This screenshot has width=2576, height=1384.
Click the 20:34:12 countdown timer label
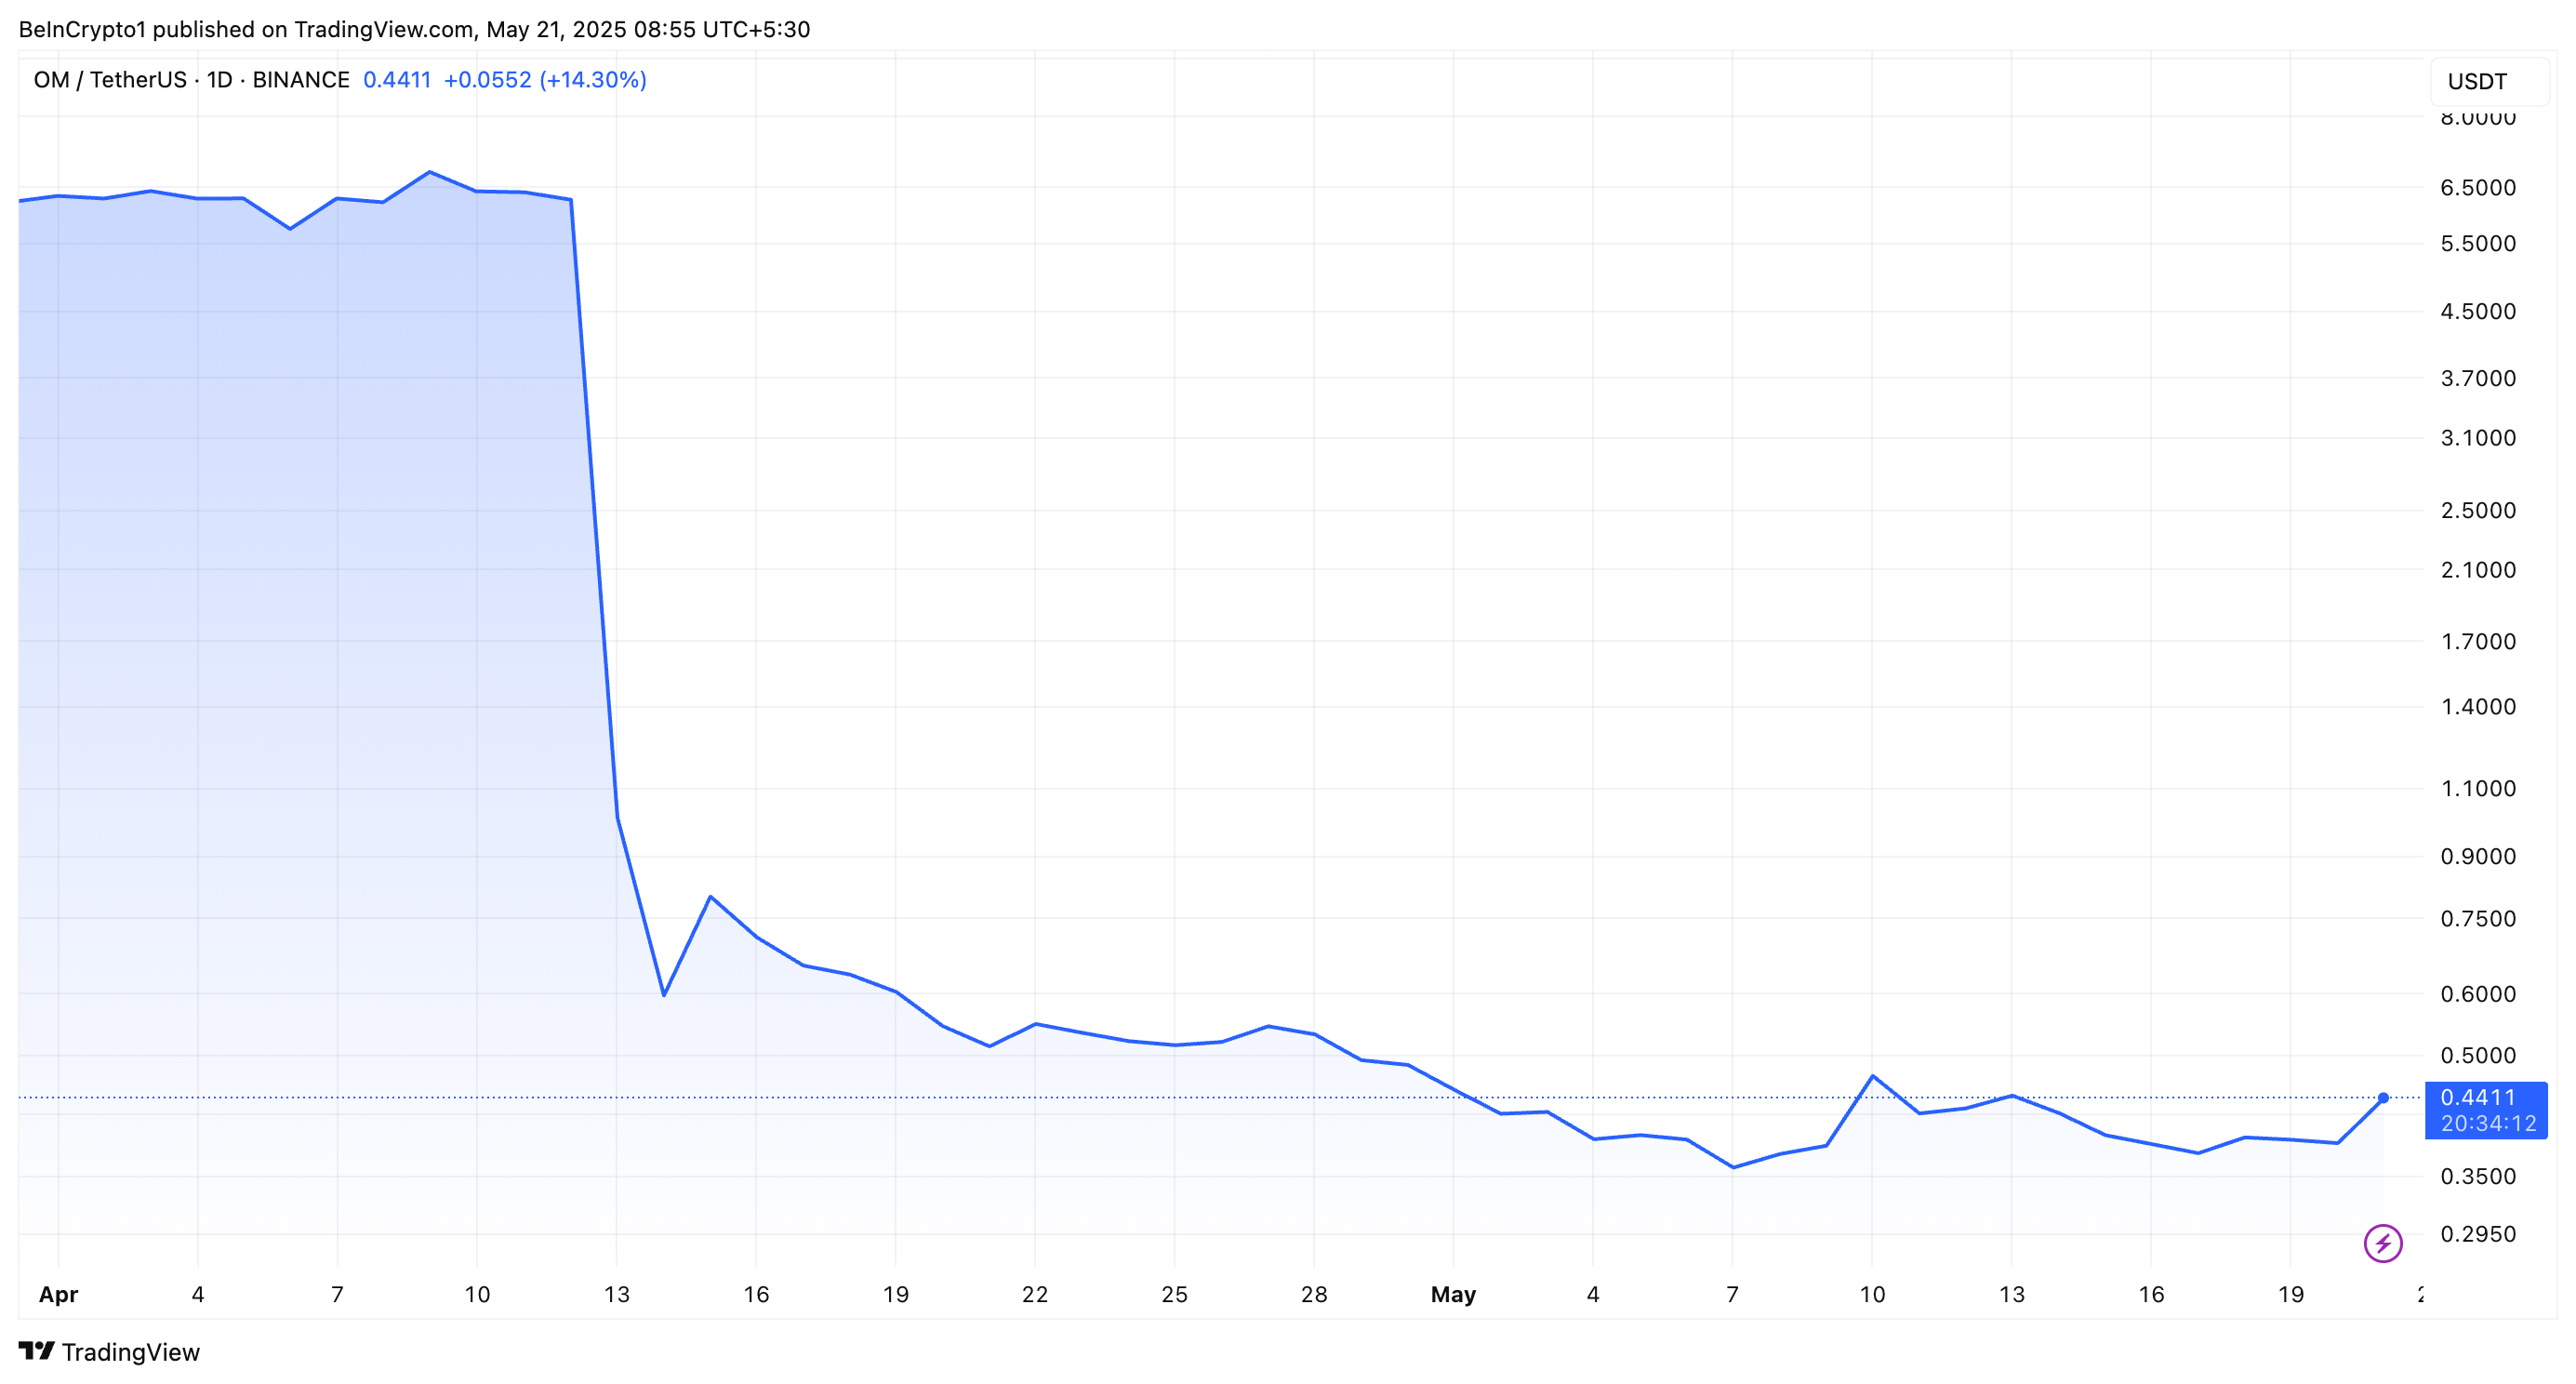click(x=2487, y=1123)
